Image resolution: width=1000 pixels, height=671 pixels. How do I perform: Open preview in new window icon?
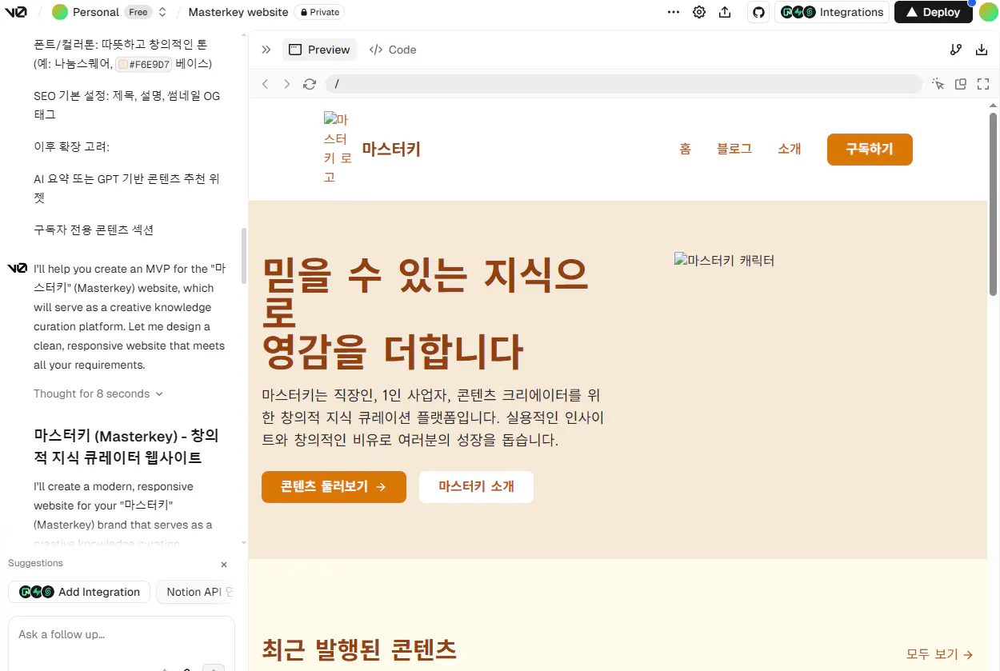pos(961,84)
